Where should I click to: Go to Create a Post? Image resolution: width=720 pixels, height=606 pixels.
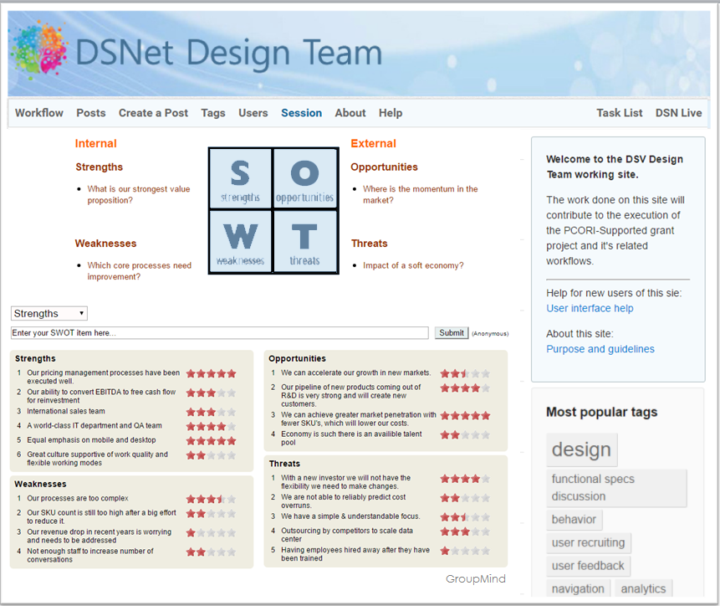tap(153, 113)
